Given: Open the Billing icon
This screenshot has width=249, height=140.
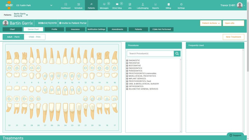Looking at the screenshot, I should point(168,4).
